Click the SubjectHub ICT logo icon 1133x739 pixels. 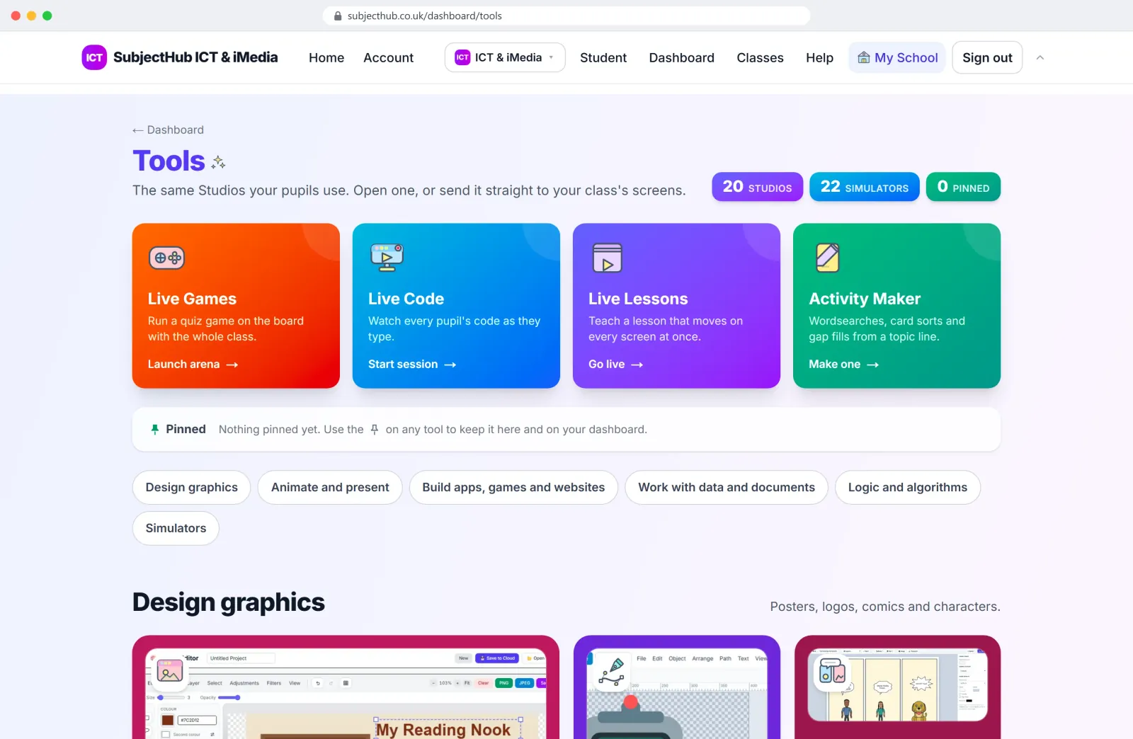point(94,57)
